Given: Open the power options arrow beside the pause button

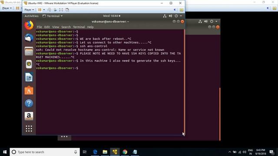Looking at the screenshot, I should [44, 10].
